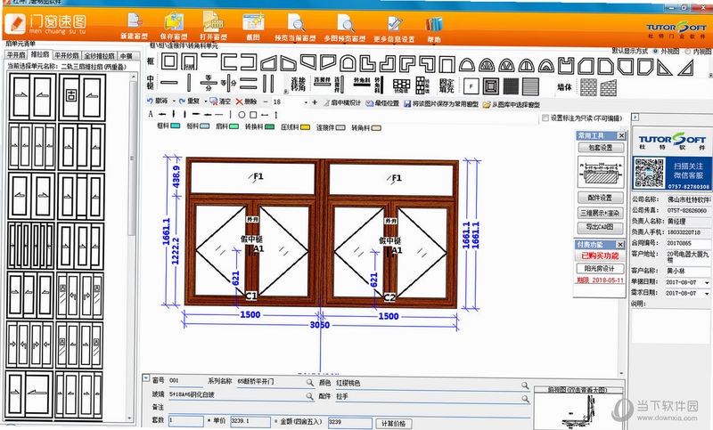Image resolution: width=713 pixels, height=430 pixels.
Task: Close the 常用工具 panel
Action: point(620,135)
